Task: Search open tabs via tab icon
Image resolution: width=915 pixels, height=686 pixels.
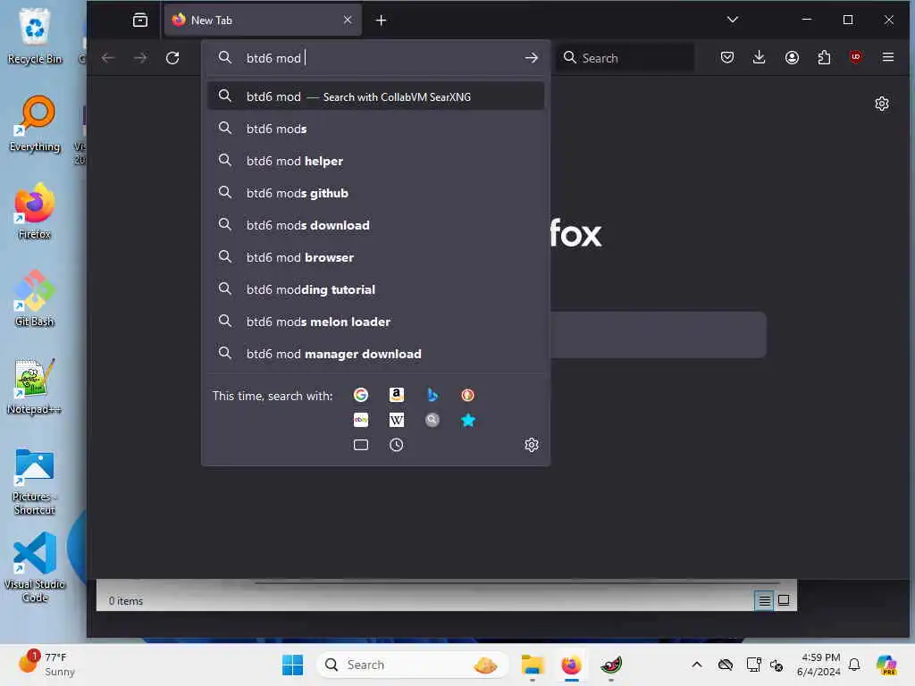Action: tap(361, 445)
